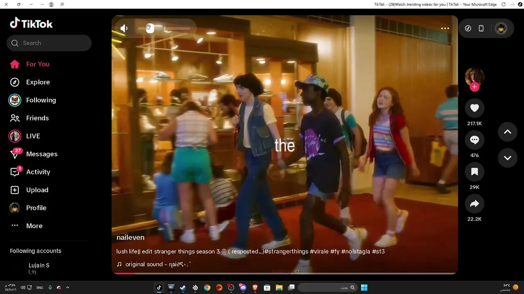Open Google Chrome from the taskbar
Viewport: 524px width, 294px height.
click(207, 287)
